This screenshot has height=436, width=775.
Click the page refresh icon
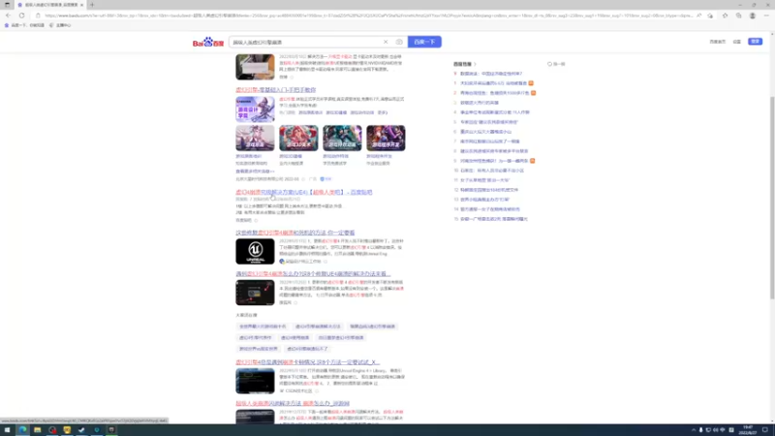(21, 16)
